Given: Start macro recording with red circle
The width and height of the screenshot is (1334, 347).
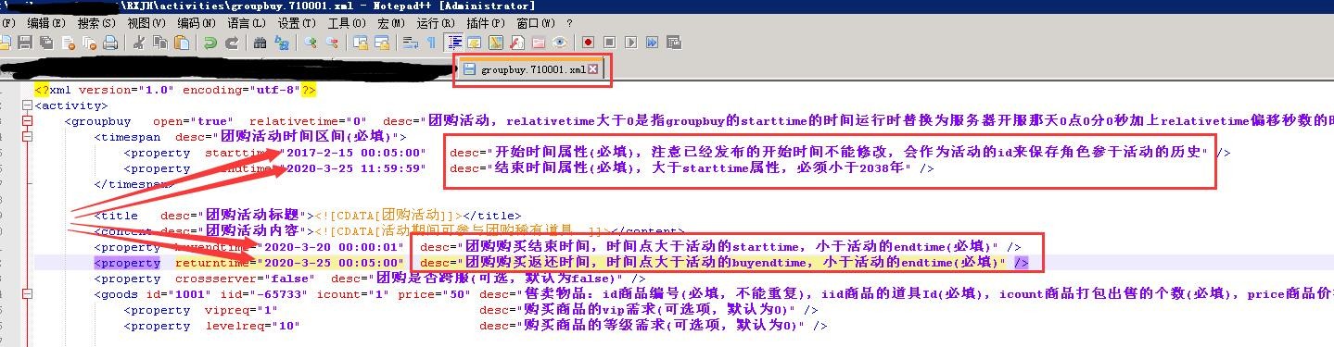Looking at the screenshot, I should (x=588, y=43).
